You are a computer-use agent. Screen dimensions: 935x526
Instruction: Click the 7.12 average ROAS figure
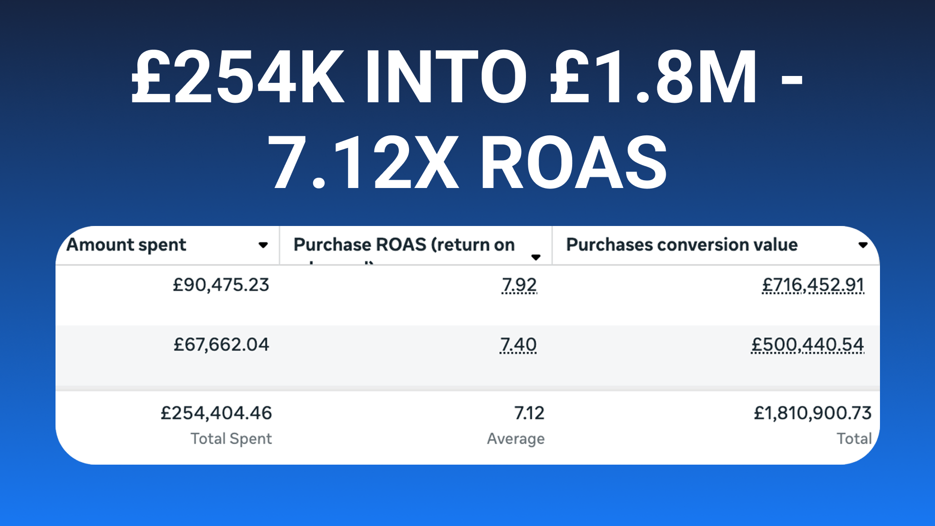529,413
